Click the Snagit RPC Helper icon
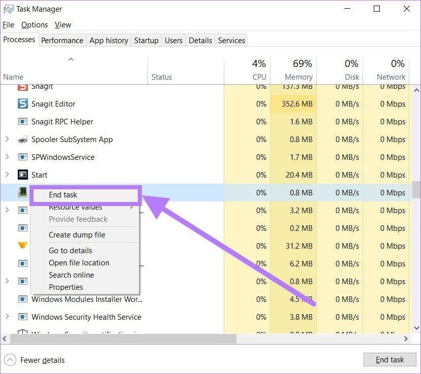 (x=22, y=122)
